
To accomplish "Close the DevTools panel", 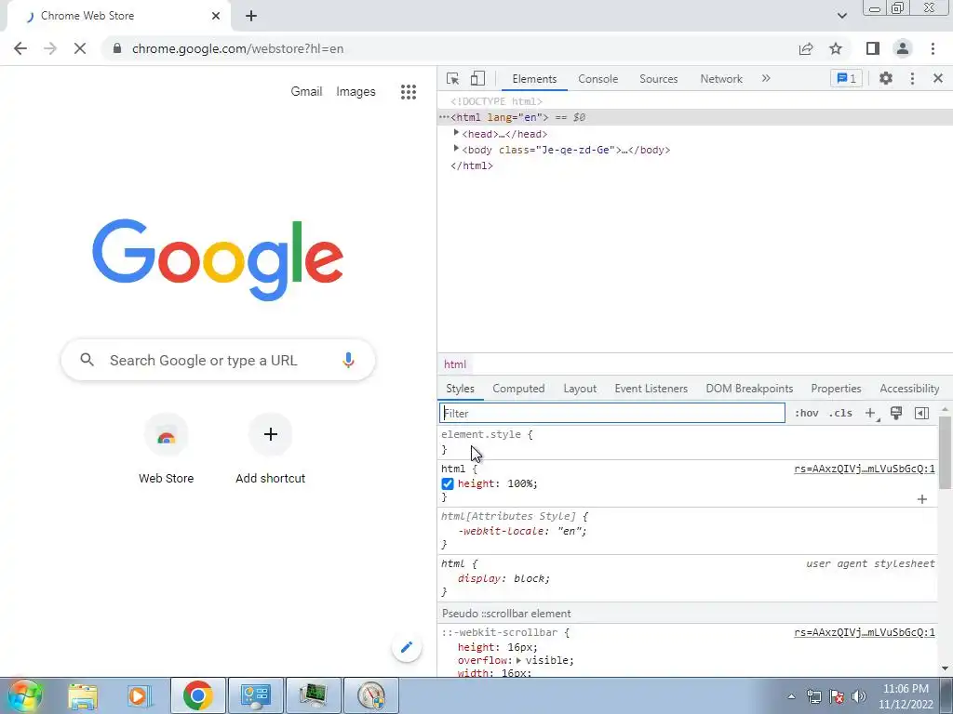I will 938,78.
